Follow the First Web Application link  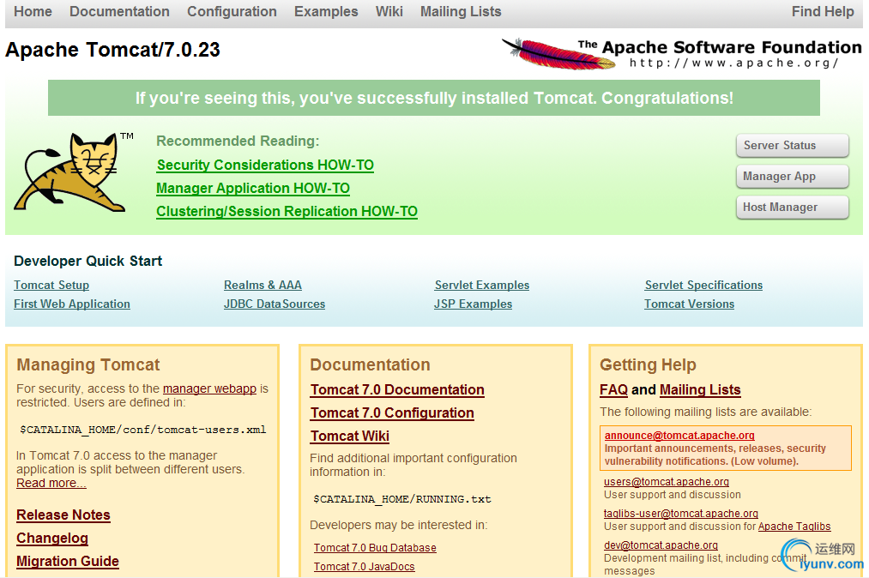tap(72, 304)
